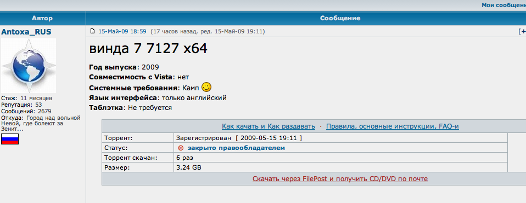The image size is (526, 203).
Task: Click the Russian flag icon
Action: pyautogui.click(x=10, y=139)
